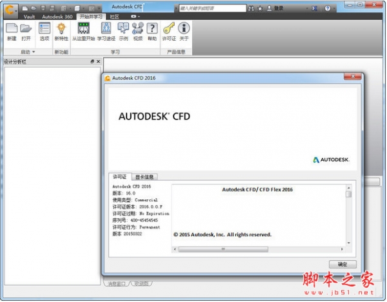Click the star favorites icon in title bar

point(260,8)
